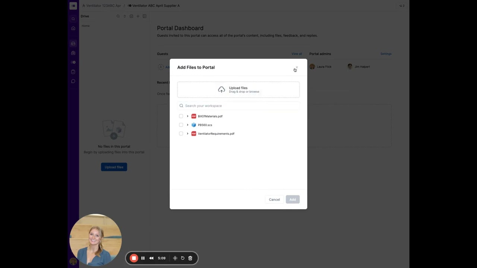The width and height of the screenshot is (477, 268).
Task: Click the Add button
Action: (x=293, y=200)
